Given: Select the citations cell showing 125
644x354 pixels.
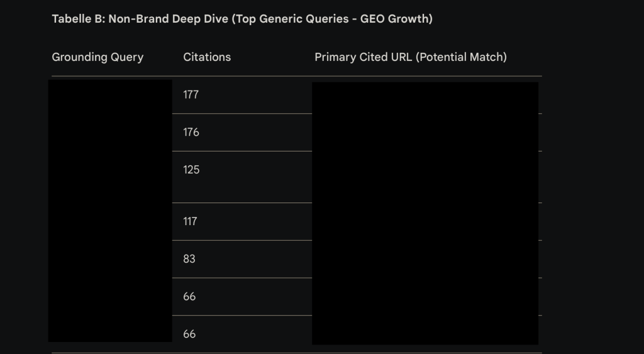Looking at the screenshot, I should point(191,170).
